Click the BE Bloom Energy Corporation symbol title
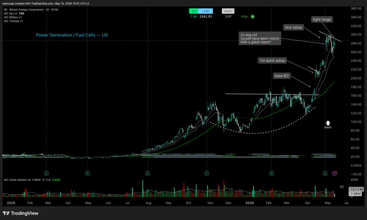This screenshot has height=220, width=367. 31,10
